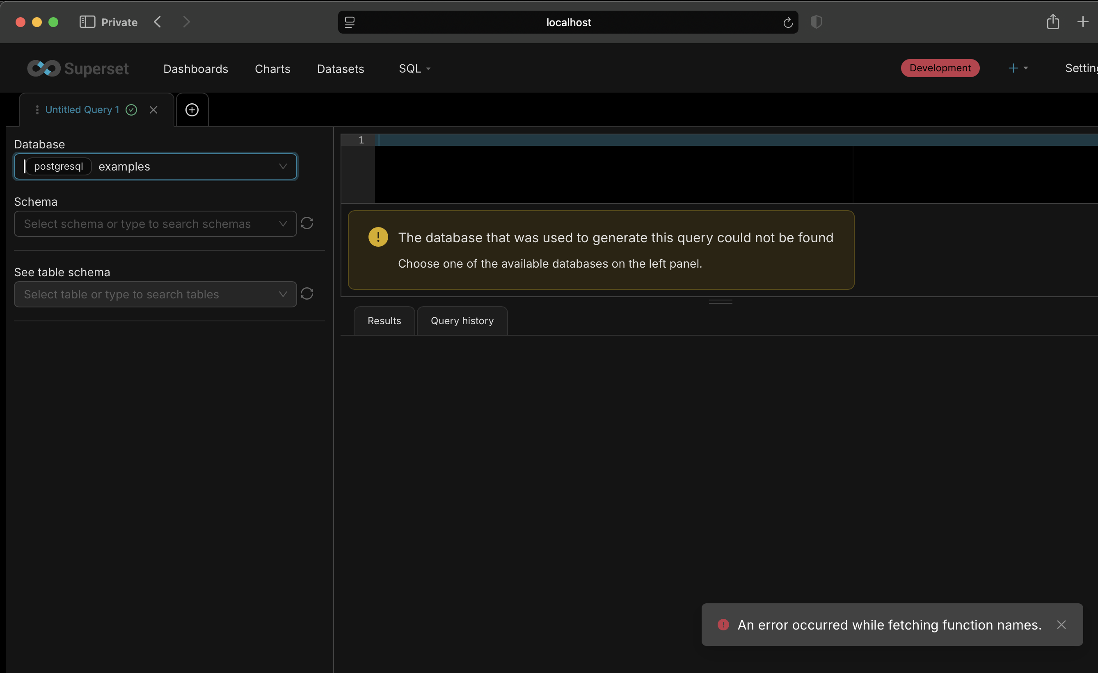Open the Dashboards page

coord(196,68)
